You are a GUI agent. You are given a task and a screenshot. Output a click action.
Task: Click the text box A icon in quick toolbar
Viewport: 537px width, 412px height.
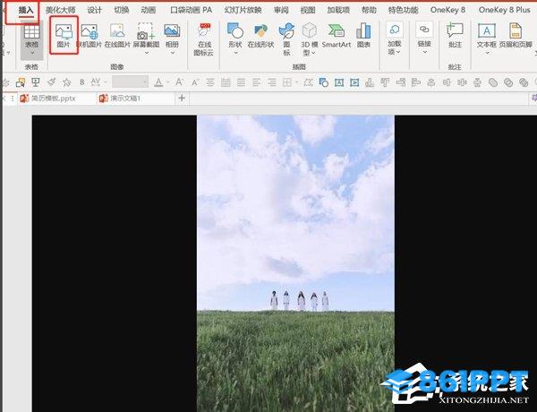(339, 82)
